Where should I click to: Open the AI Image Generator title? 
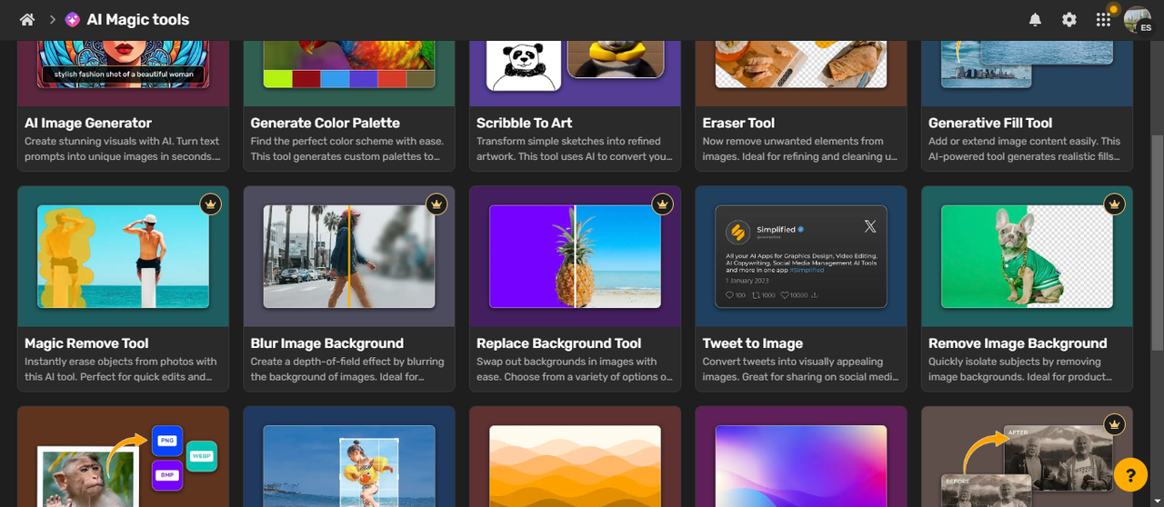(88, 123)
